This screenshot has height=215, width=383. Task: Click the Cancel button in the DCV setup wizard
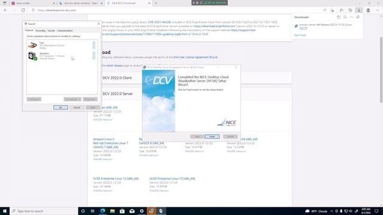click(x=230, y=137)
